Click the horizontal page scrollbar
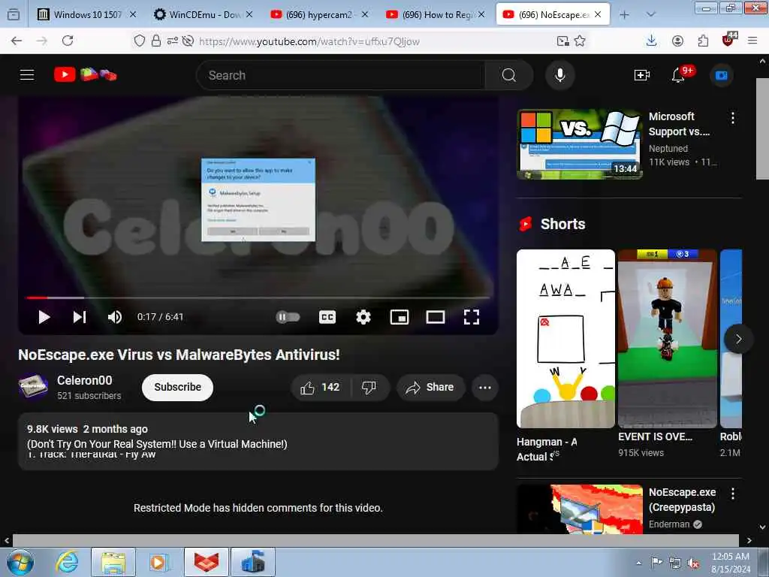This screenshot has width=769, height=577. pos(375,540)
